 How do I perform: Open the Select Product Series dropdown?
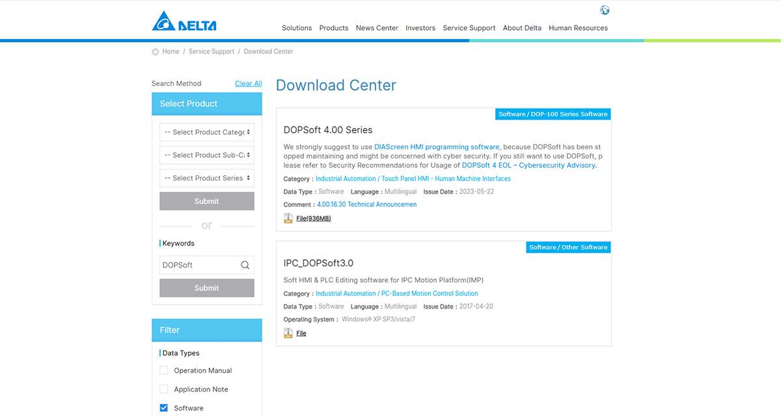coord(207,178)
